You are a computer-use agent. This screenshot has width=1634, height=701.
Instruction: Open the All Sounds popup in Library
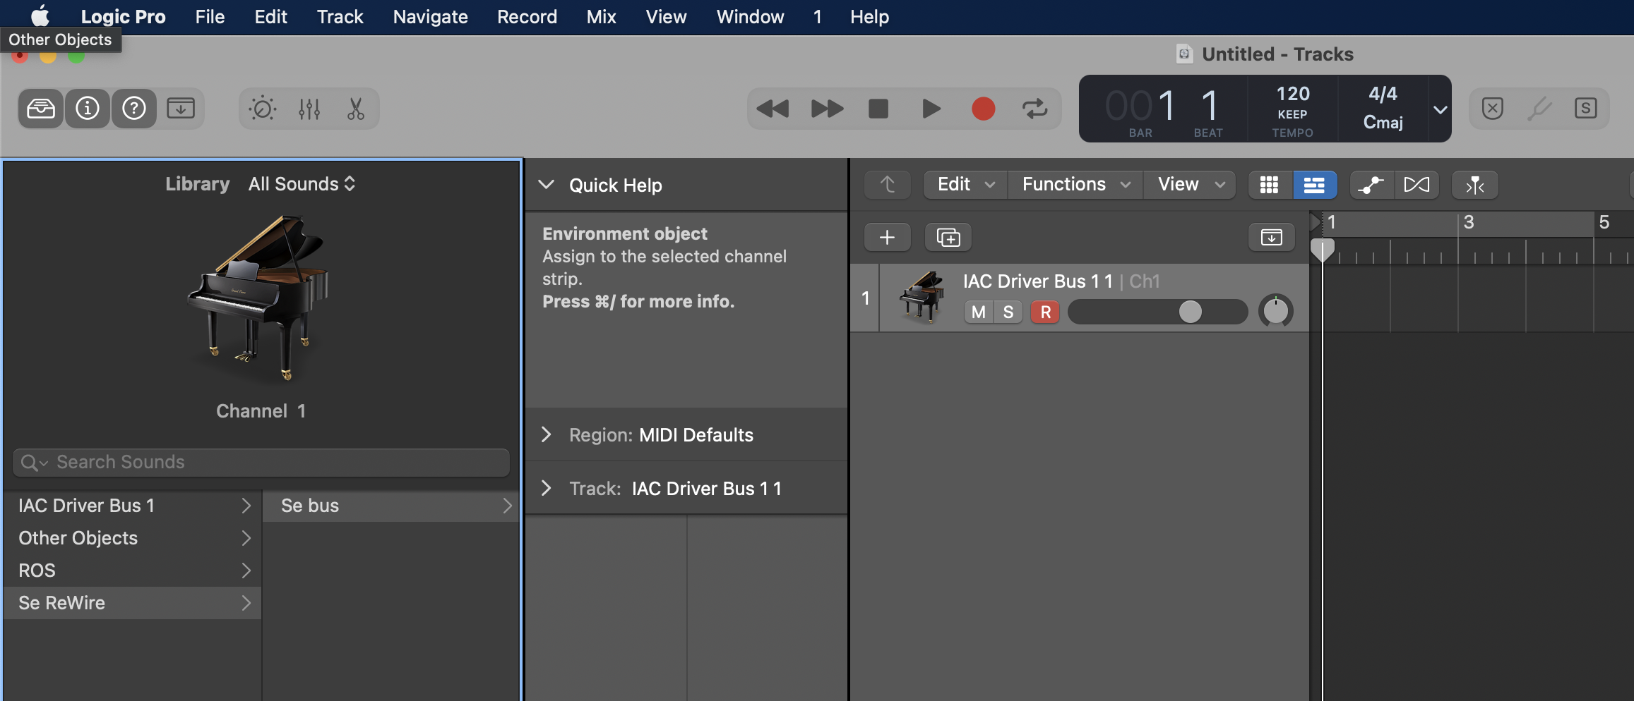(x=302, y=184)
